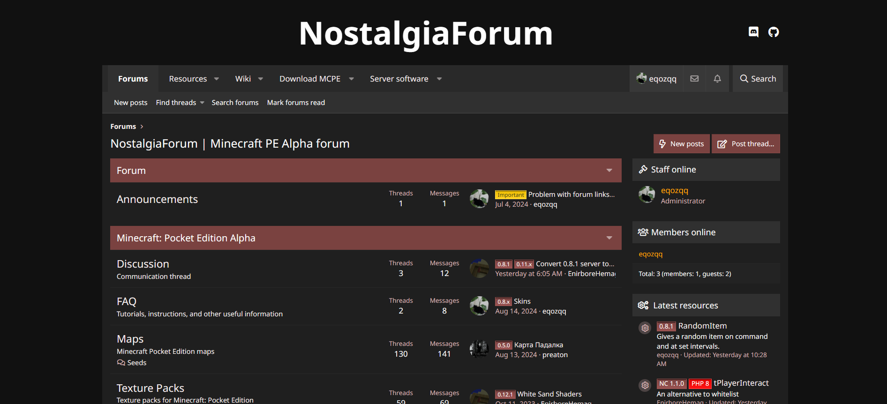
Task: Click the RandomItem resource gear icon
Action: click(x=645, y=328)
